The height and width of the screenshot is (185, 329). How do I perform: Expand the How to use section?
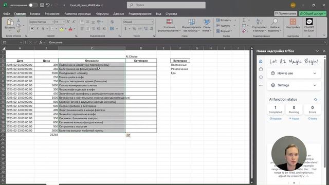coord(294,73)
